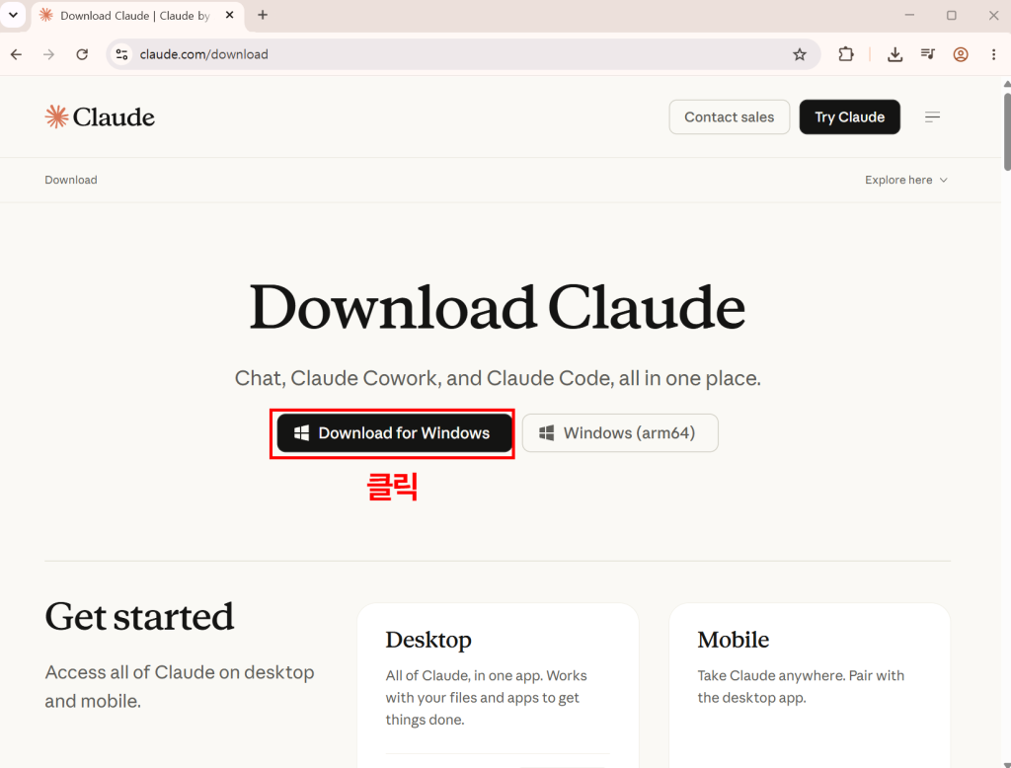Click the Download for Windows button
This screenshot has height=768, width=1011.
click(x=395, y=433)
